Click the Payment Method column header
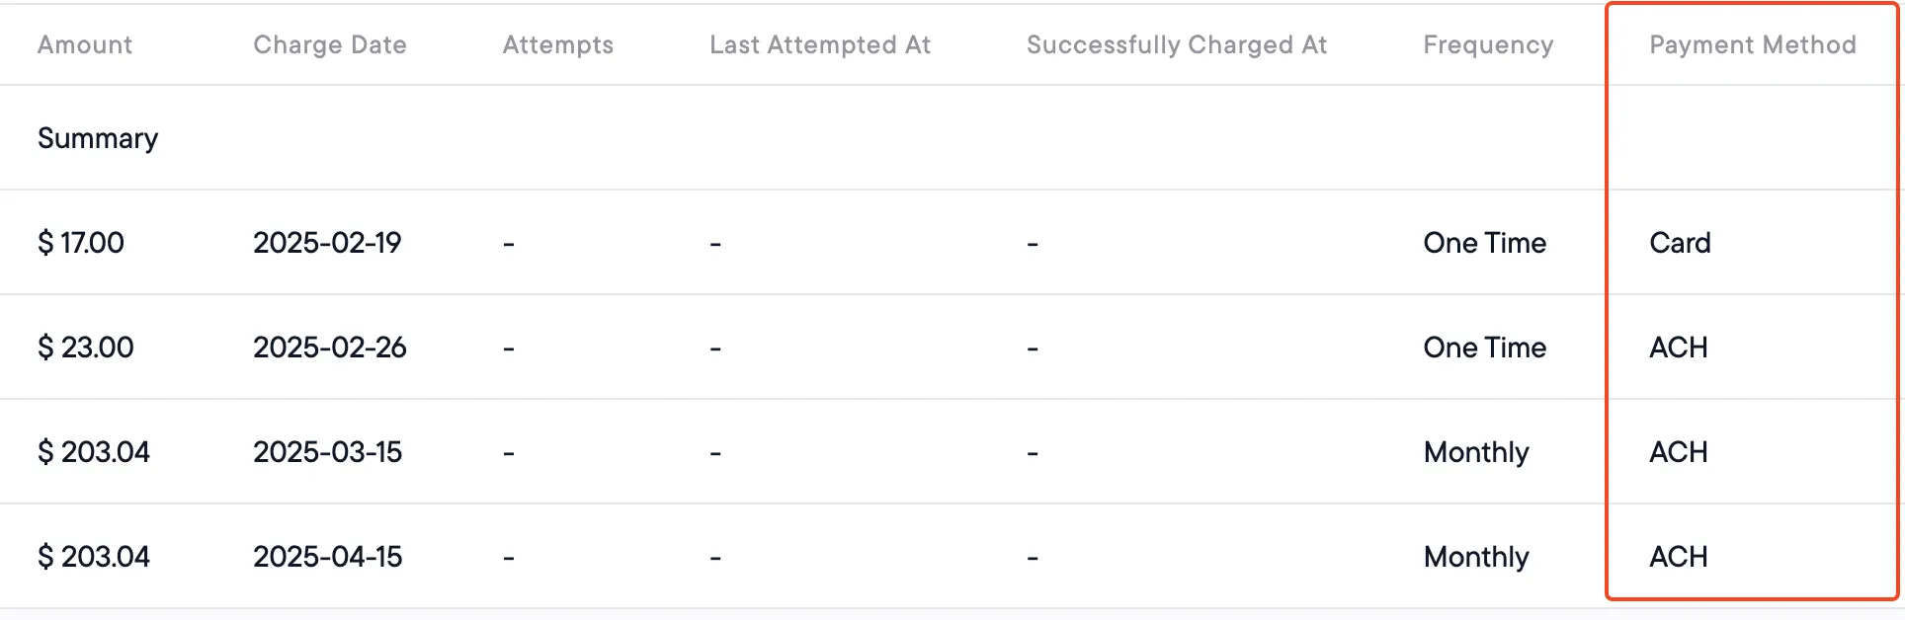Image resolution: width=1905 pixels, height=620 pixels. 1753,44
